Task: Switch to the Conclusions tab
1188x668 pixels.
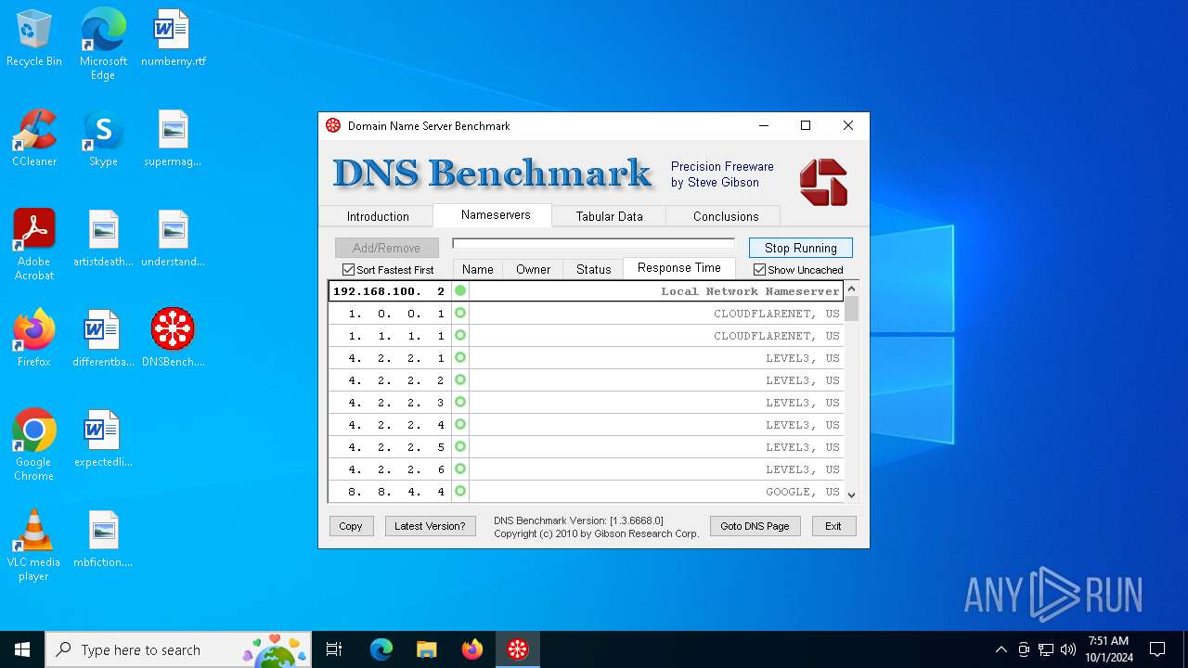Action: pyautogui.click(x=726, y=216)
